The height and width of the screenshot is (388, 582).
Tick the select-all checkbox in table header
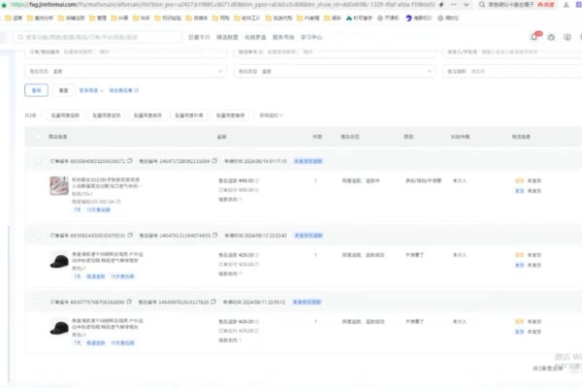pyautogui.click(x=38, y=137)
